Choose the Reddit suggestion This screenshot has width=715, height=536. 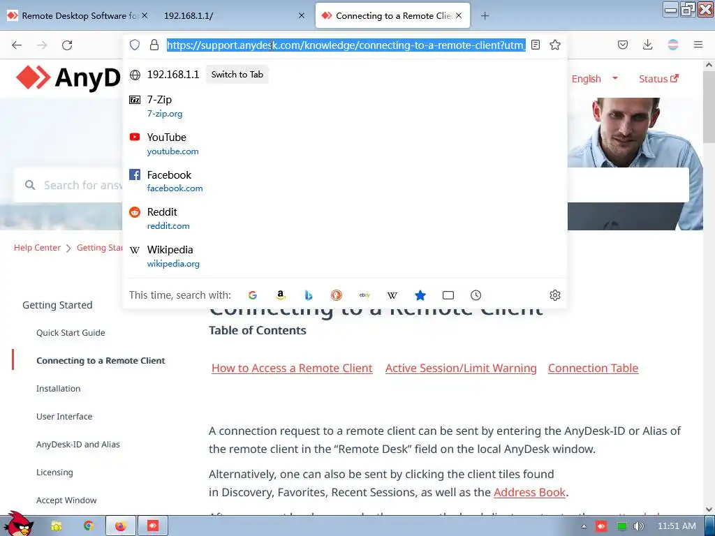[x=345, y=218]
